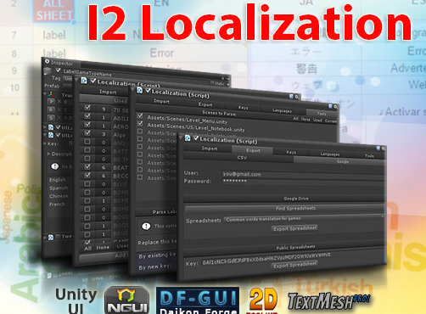Toggle enable checkbox of front Localization (Script)
The height and width of the screenshot is (314, 426).
[x=196, y=138]
